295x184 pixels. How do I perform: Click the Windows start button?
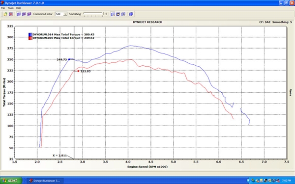click(x=11, y=181)
